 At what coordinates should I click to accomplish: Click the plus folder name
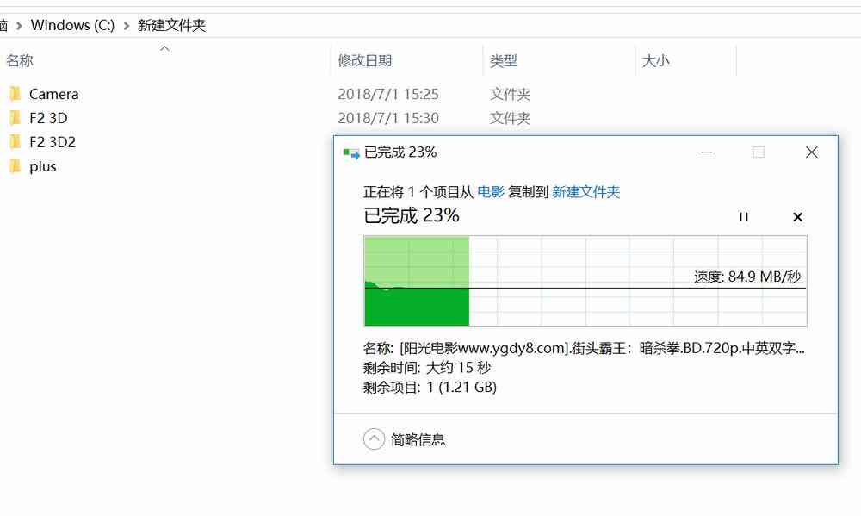[x=43, y=166]
